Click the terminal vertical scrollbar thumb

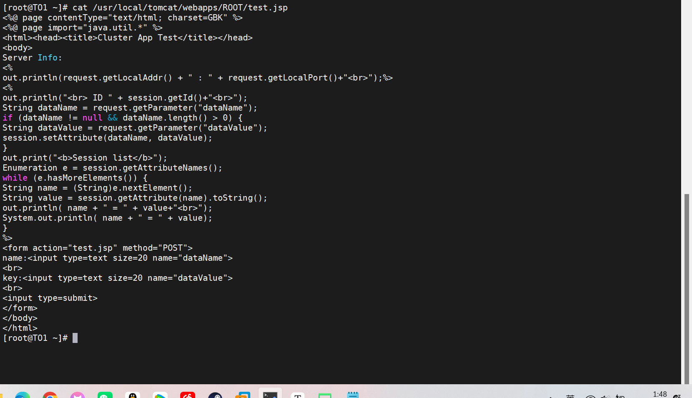pos(687,288)
